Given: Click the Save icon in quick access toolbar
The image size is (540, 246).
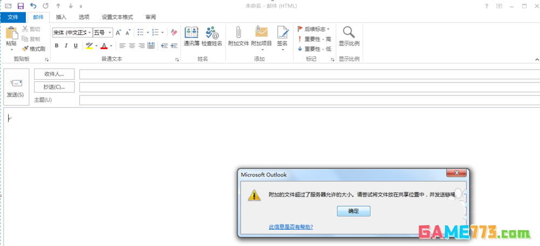Looking at the screenshot, I should 21,6.
